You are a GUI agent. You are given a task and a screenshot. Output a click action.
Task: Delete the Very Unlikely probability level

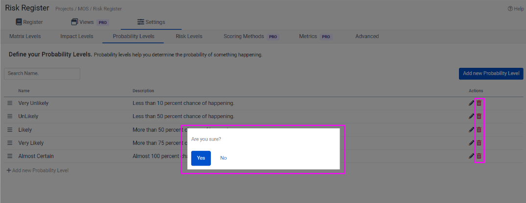[x=479, y=103]
